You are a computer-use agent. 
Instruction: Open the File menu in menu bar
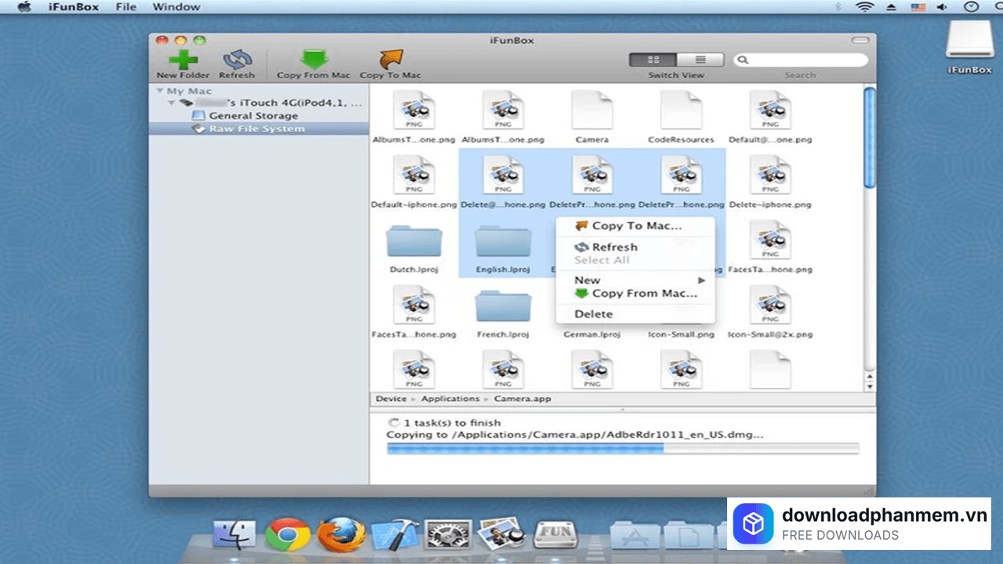pos(125,7)
